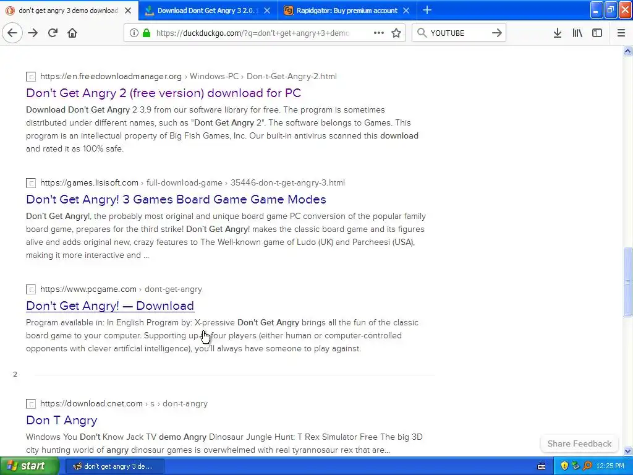Select the don't get angry 3 demo tab
This screenshot has width=633, height=475.
click(69, 11)
